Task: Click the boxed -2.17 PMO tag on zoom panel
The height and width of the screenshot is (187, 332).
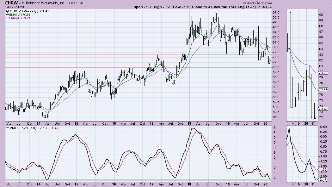Action: tap(323, 180)
